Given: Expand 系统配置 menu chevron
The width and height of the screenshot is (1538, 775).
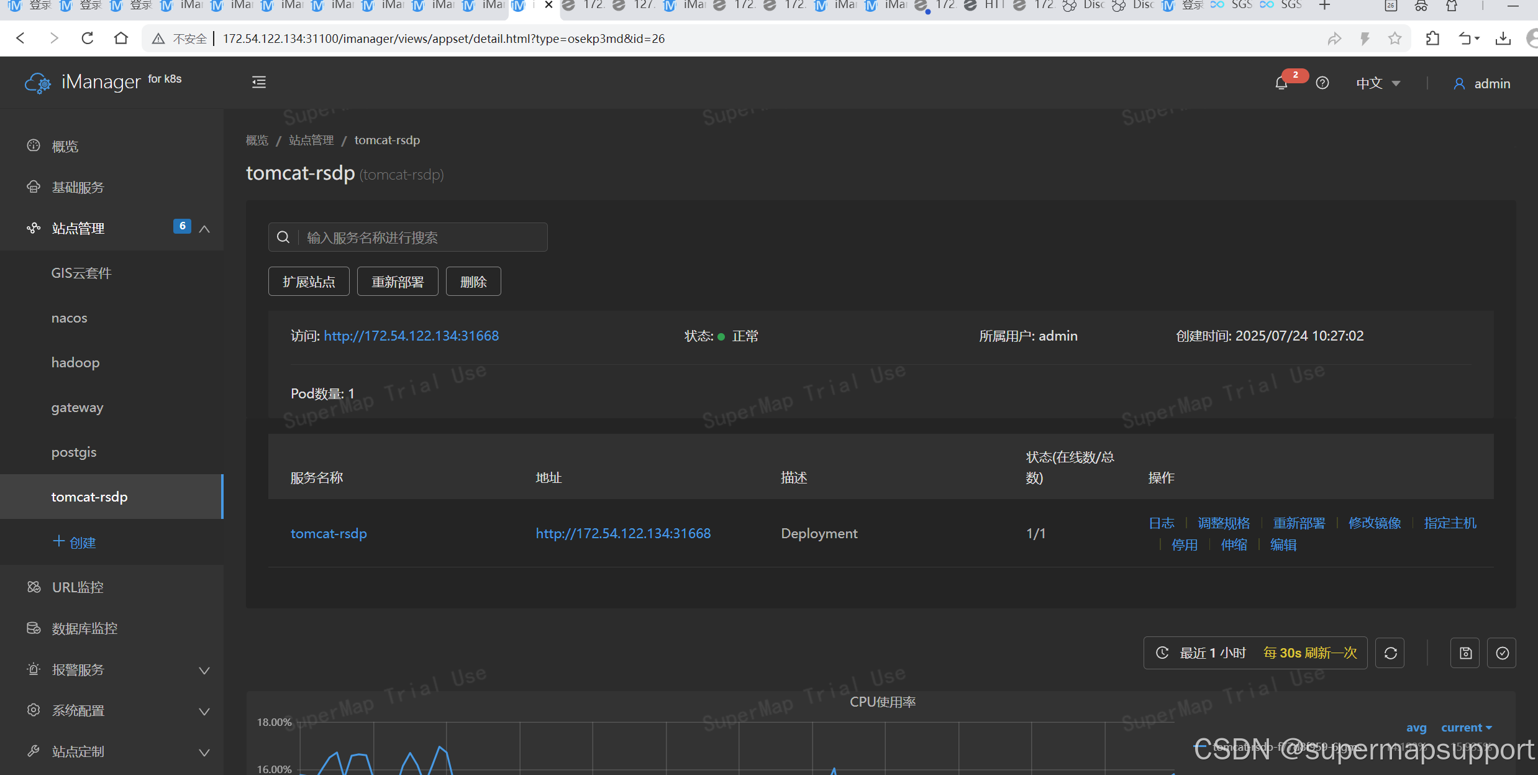Looking at the screenshot, I should pos(204,711).
